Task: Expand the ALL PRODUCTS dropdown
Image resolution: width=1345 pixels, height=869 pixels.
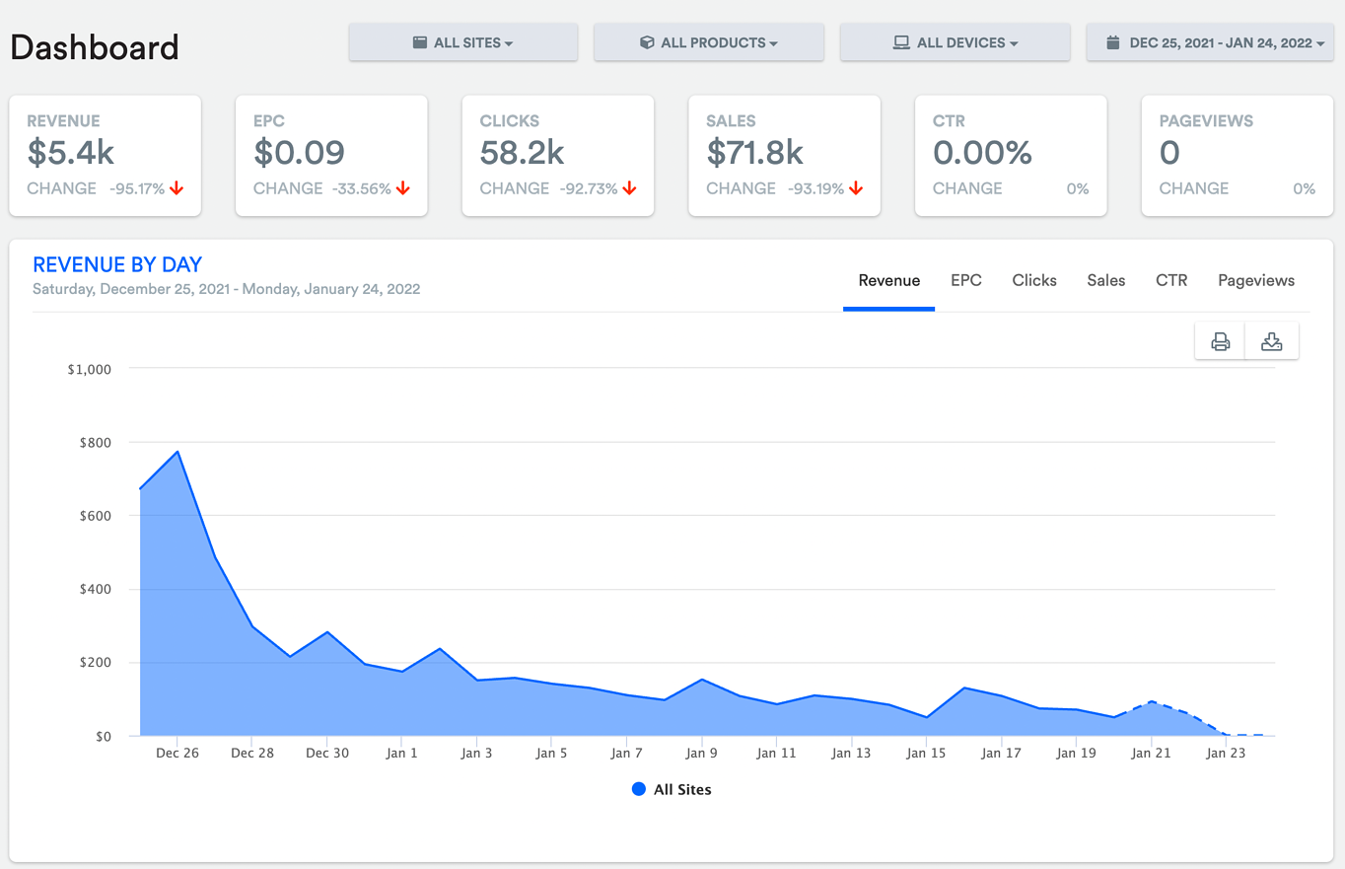Action: click(709, 42)
